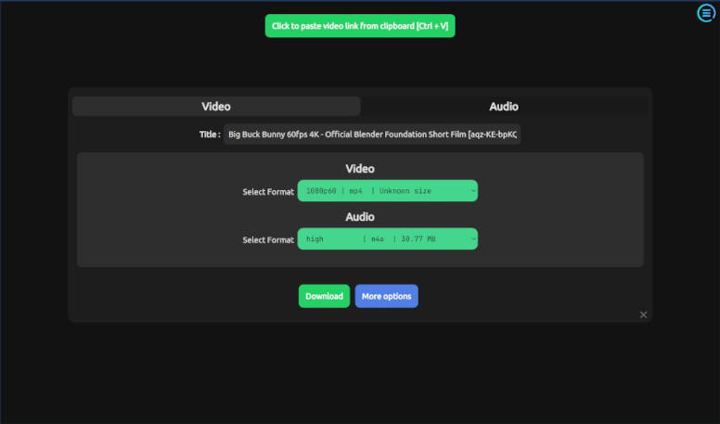Close the download panel with the X icon
Image resolution: width=720 pixels, height=424 pixels.
(x=643, y=315)
